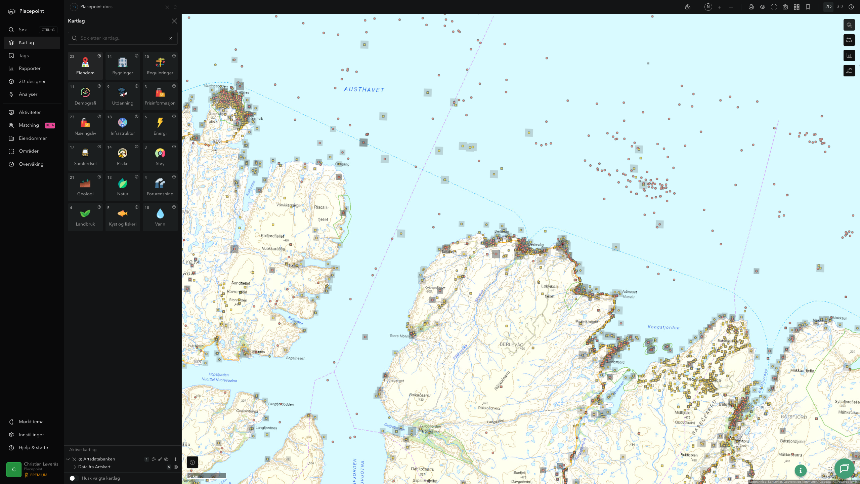Open the Demografi layer category
This screenshot has height=484, width=860.
pos(85,96)
